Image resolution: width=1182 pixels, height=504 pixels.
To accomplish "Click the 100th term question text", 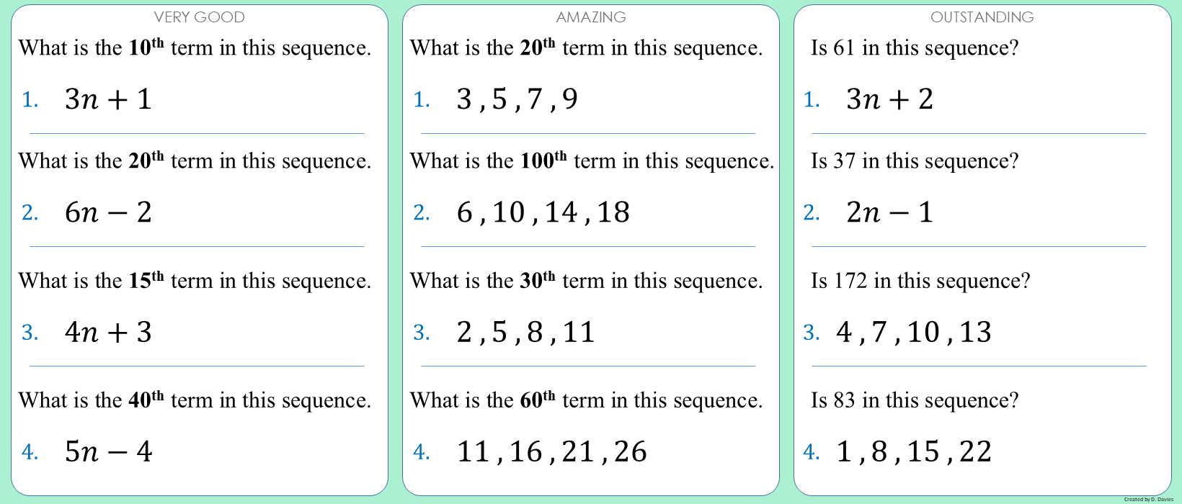I will point(592,161).
